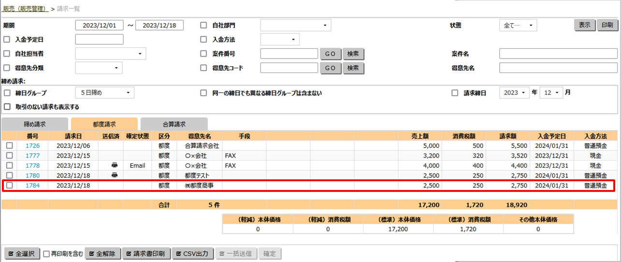Click the 得意先名 input field
The width and height of the screenshot is (621, 262).
click(558, 68)
